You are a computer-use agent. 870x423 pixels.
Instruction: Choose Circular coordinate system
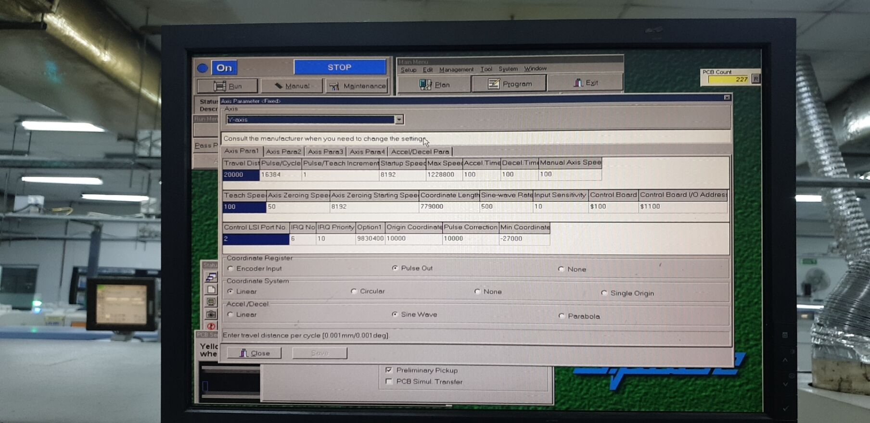coord(354,291)
